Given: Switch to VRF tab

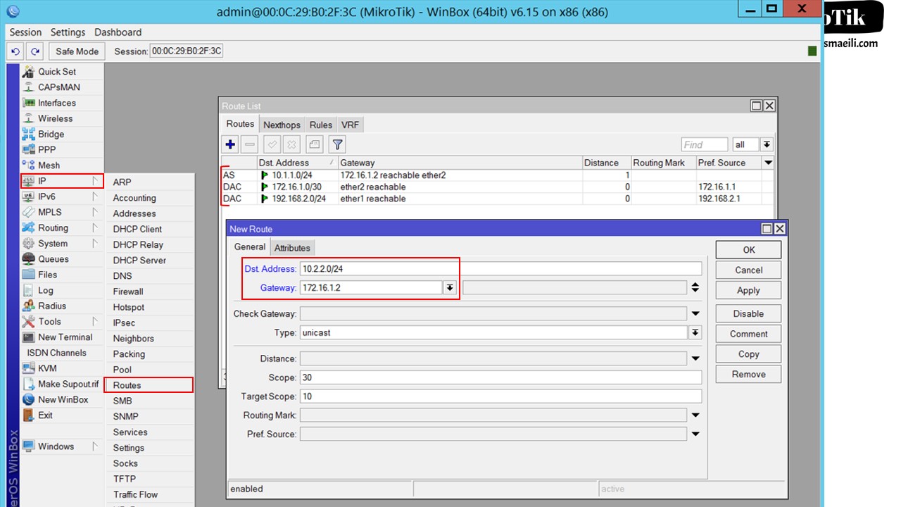Looking at the screenshot, I should [350, 125].
